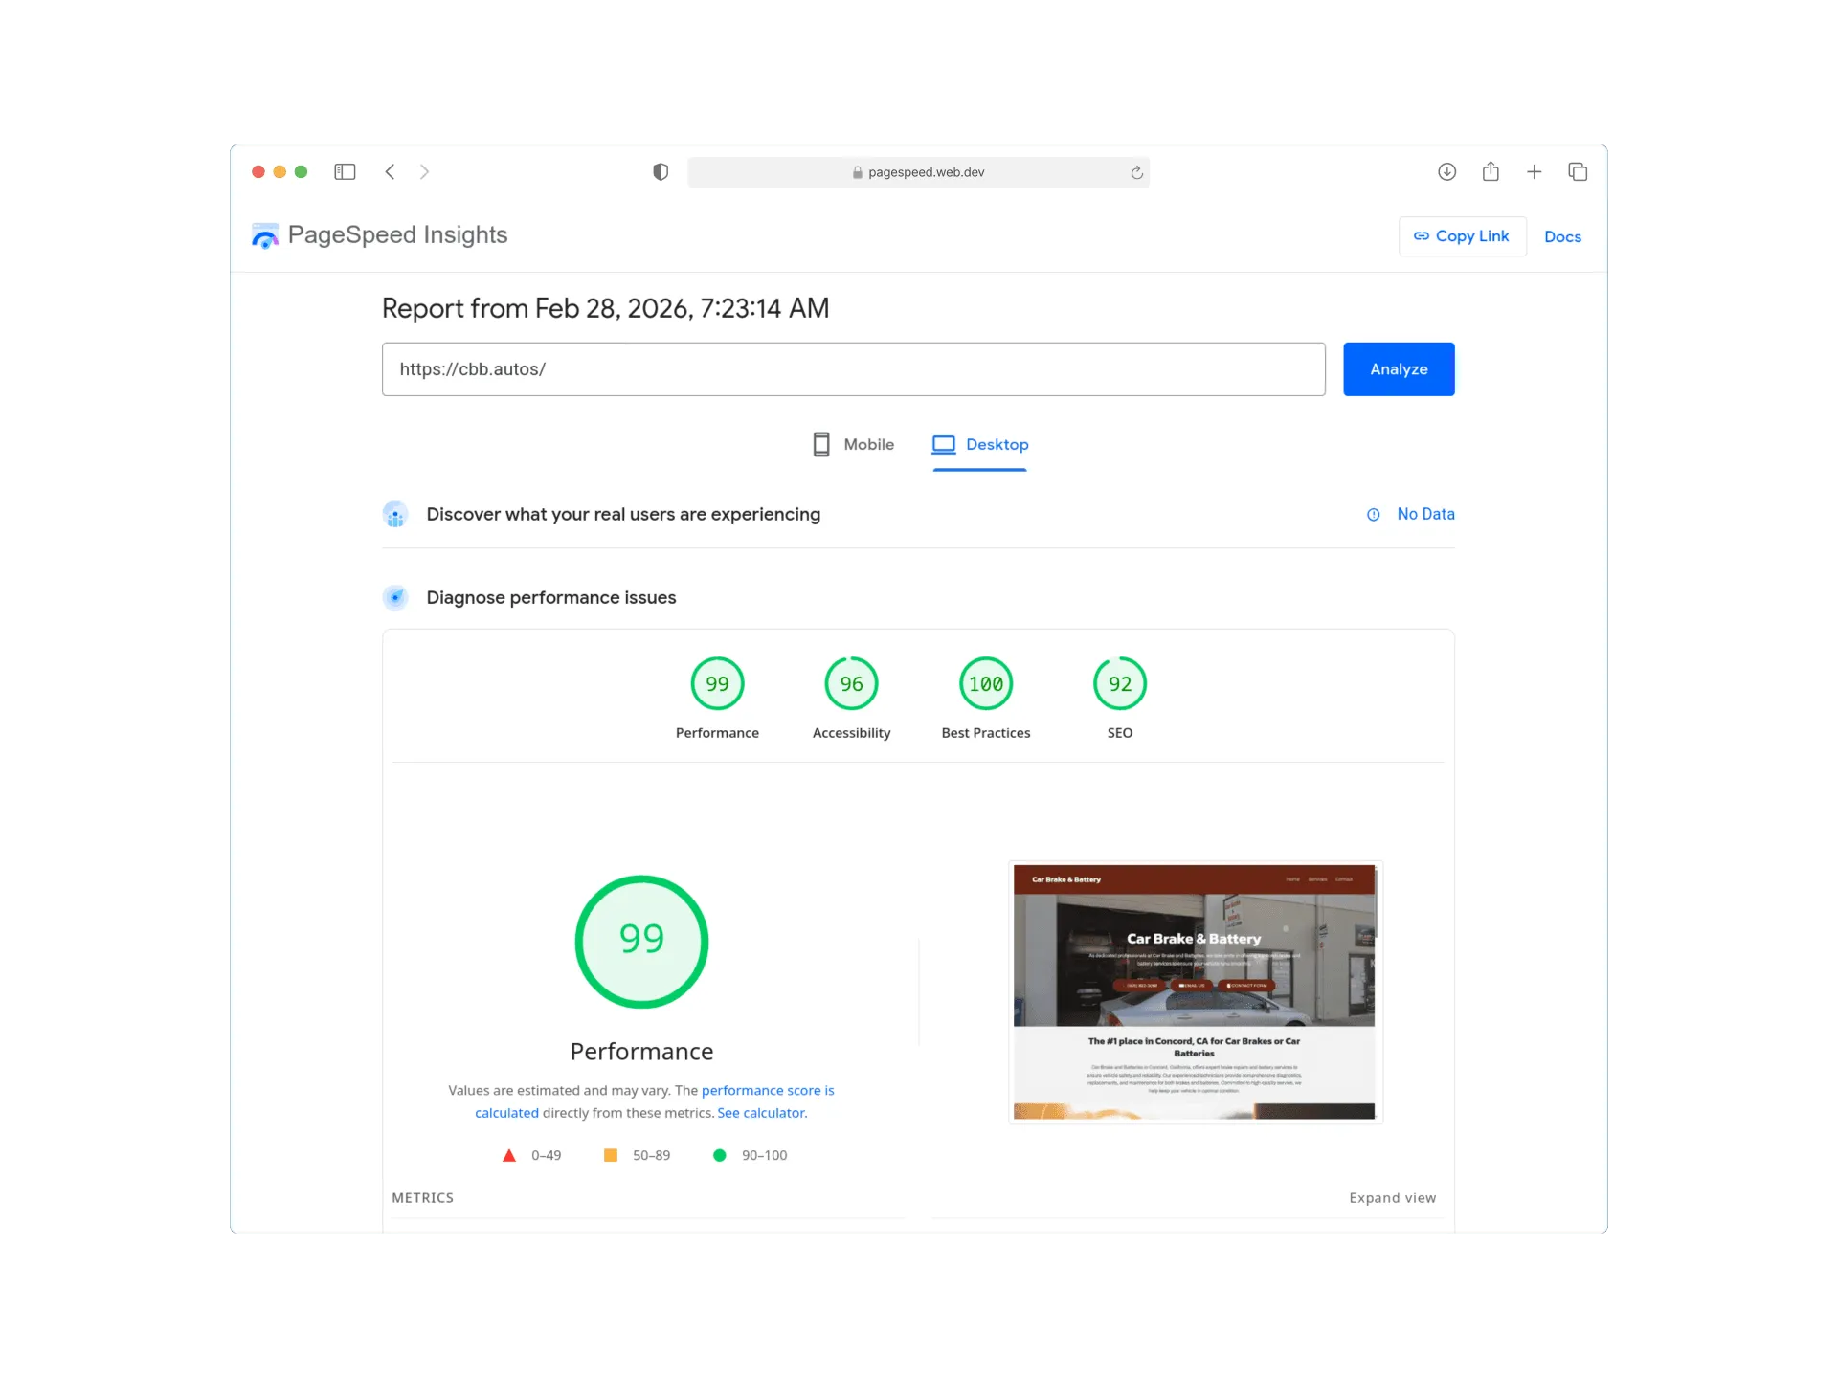Copy the report link with Copy Link
1838x1378 pixels.
pos(1462,236)
